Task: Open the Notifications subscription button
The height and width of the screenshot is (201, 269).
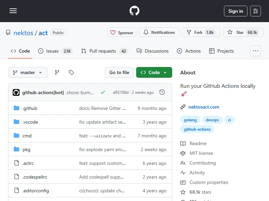Action: [x=159, y=32]
